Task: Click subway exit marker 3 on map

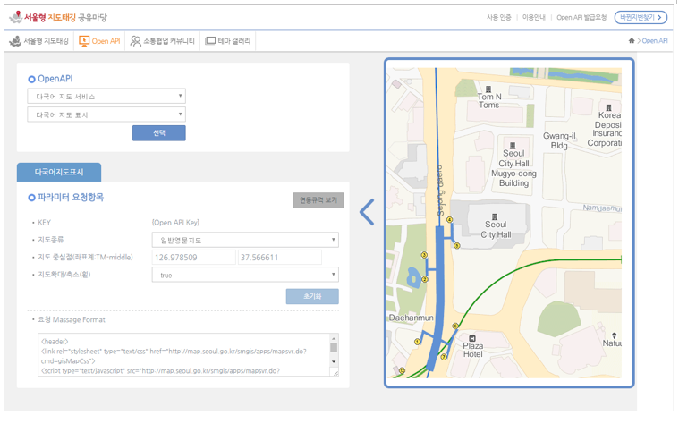Action: [x=424, y=255]
